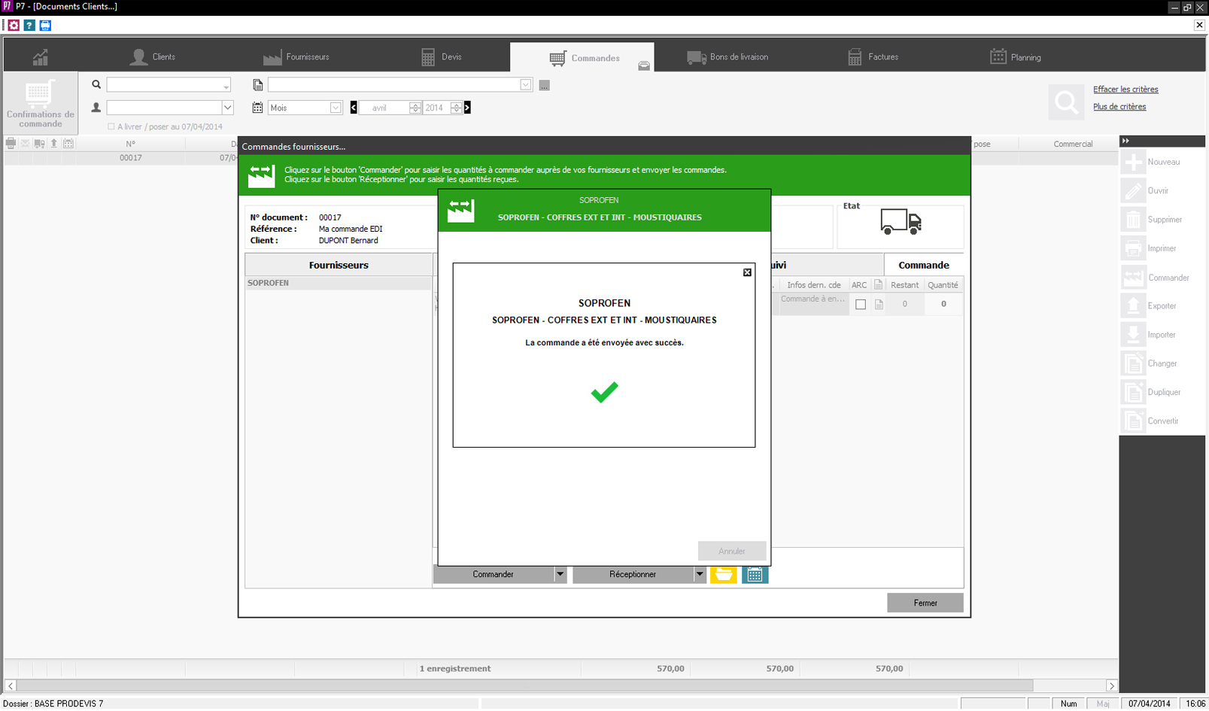Select SOPROFEN in Fournisseurs list
1209x711 pixels.
[x=339, y=284]
